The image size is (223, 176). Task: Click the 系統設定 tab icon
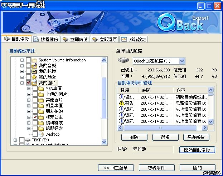(x=124, y=39)
